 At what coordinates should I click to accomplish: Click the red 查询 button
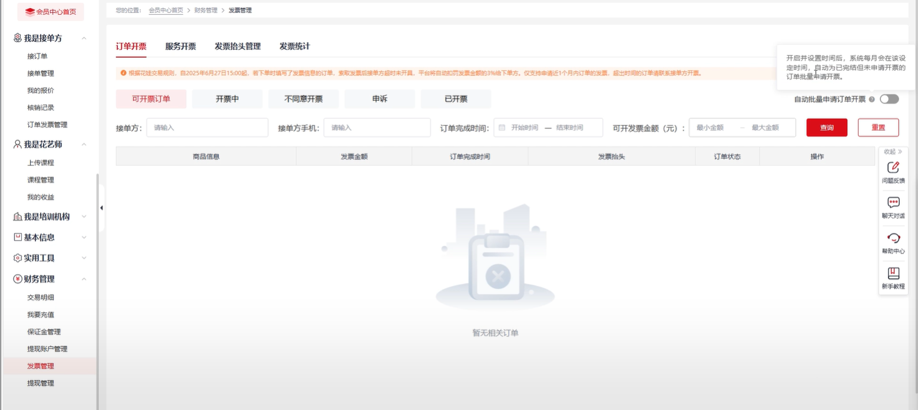click(826, 128)
